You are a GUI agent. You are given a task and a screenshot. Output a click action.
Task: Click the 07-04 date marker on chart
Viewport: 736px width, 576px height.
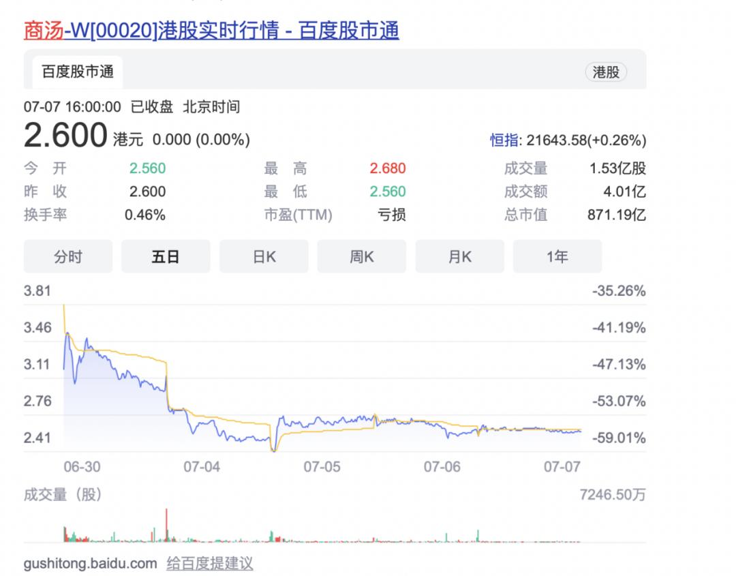click(x=202, y=467)
